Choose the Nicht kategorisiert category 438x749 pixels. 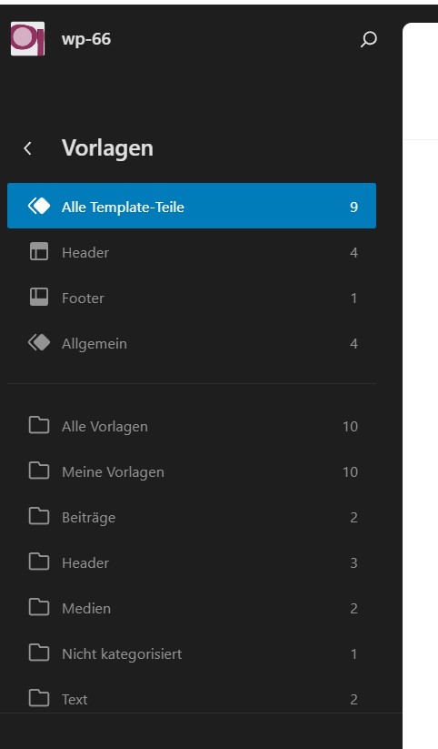pyautogui.click(x=192, y=653)
